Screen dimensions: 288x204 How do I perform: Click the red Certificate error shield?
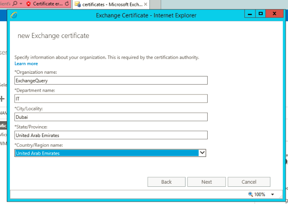[29, 4]
